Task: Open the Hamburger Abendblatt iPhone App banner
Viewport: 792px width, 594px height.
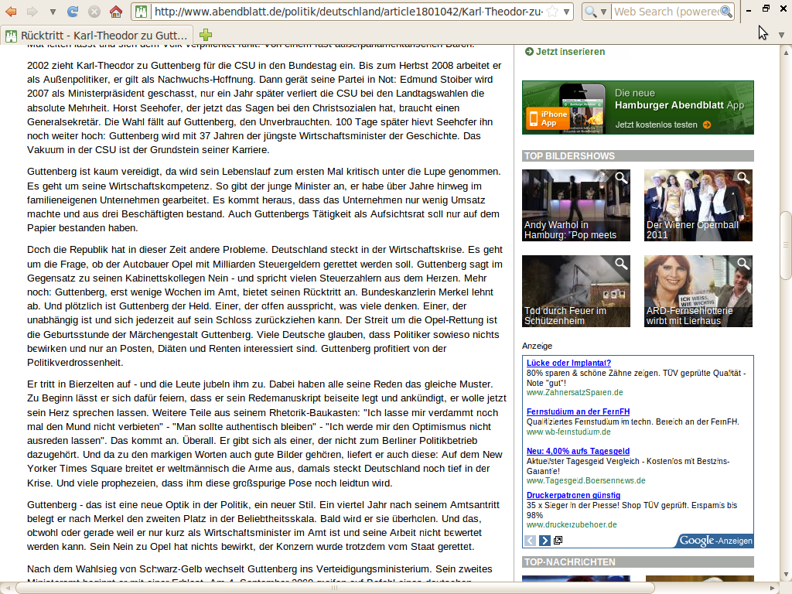Action: tap(638, 108)
